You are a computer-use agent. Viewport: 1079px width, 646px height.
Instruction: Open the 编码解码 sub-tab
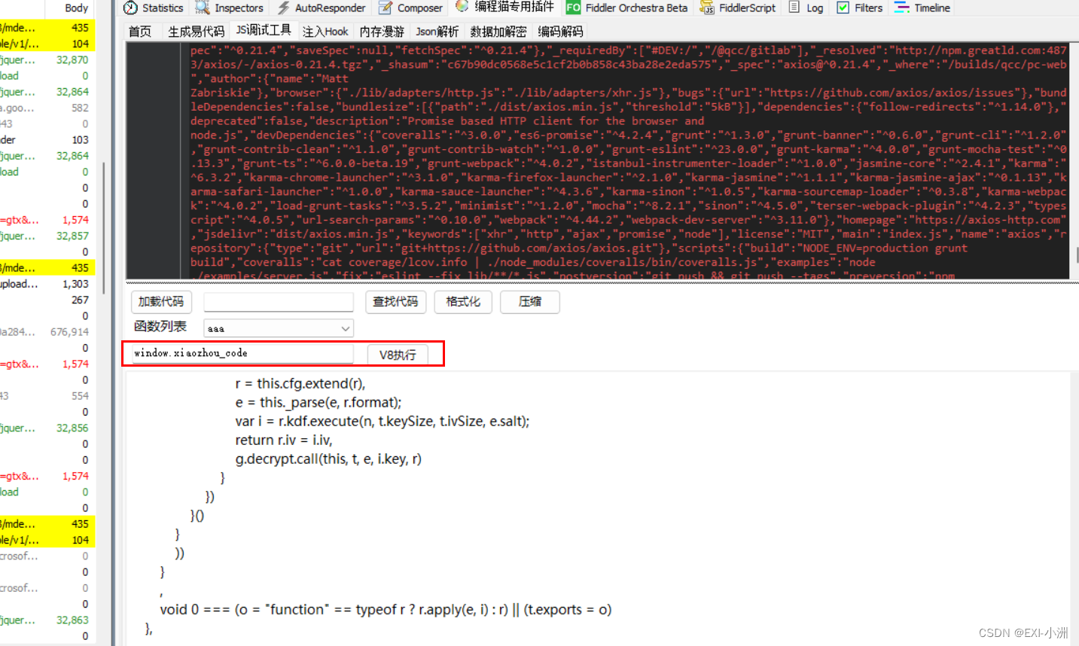(x=560, y=32)
